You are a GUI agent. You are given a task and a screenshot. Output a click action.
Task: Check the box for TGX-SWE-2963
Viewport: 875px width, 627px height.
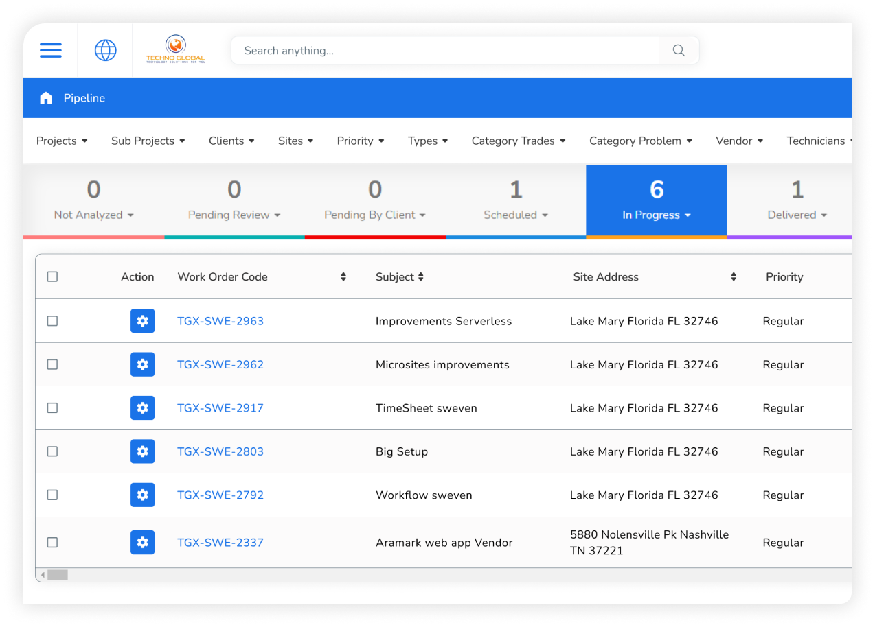pyautogui.click(x=52, y=320)
